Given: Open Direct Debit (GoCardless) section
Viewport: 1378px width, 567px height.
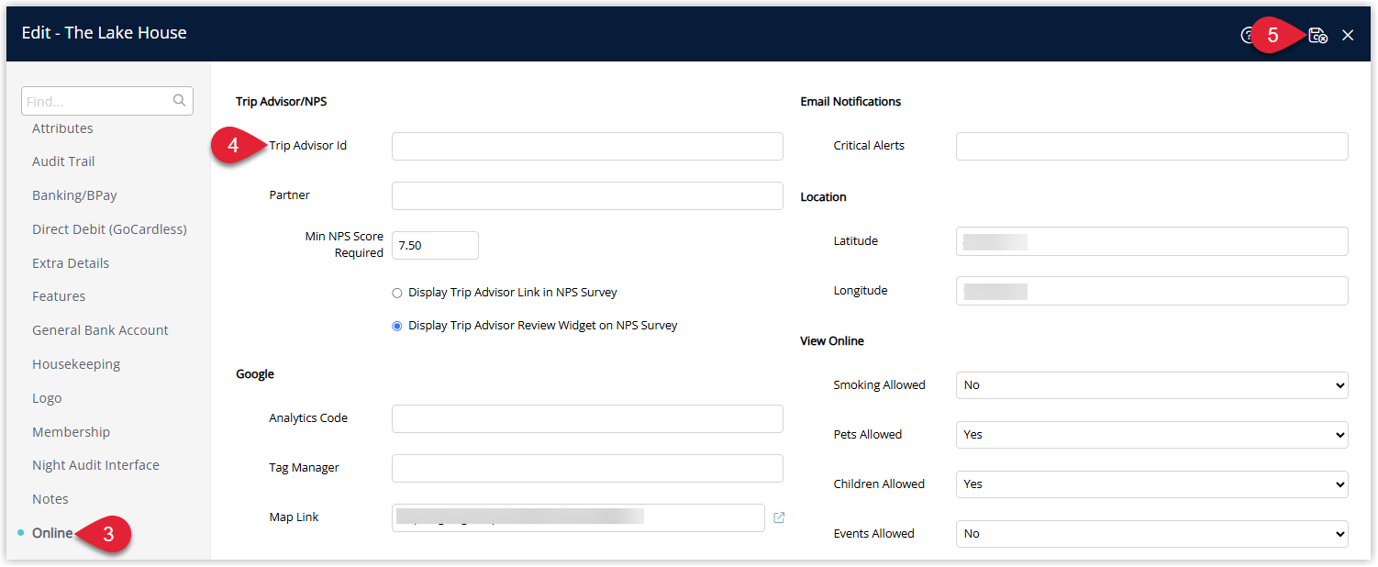Looking at the screenshot, I should (x=109, y=229).
